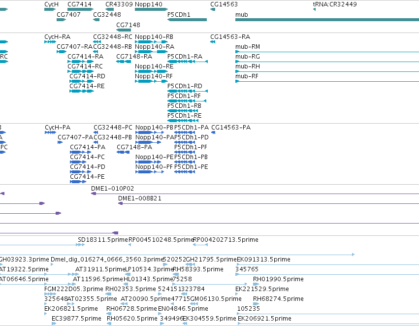The height and width of the screenshot is (326, 419).
Task: Click the RH68274.5prime EST label
Action: [278, 299]
